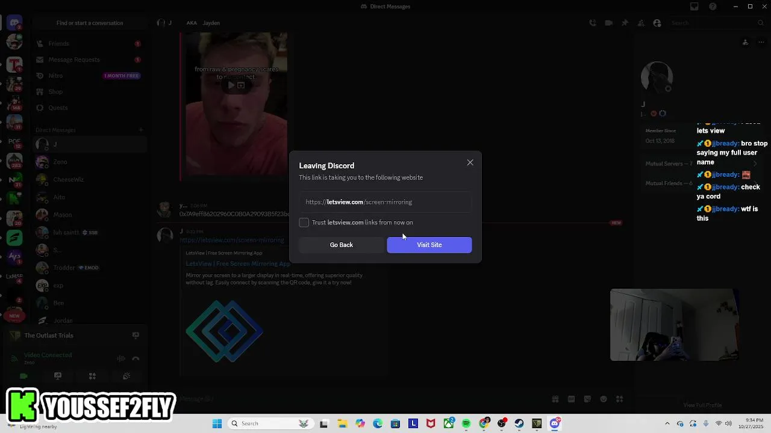Open sticker picker in message bar
The width and height of the screenshot is (771, 433).
[587, 399]
